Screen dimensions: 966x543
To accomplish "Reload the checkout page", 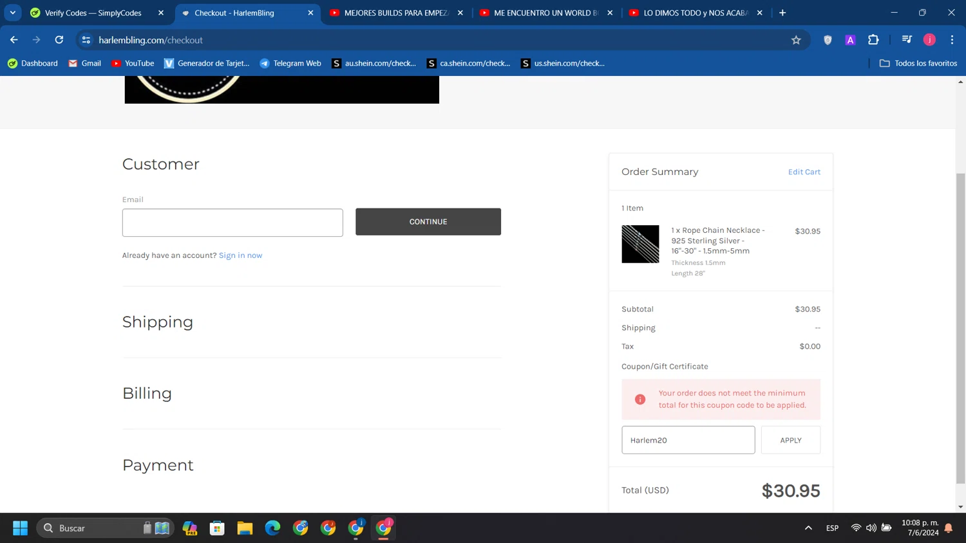I will pos(59,40).
